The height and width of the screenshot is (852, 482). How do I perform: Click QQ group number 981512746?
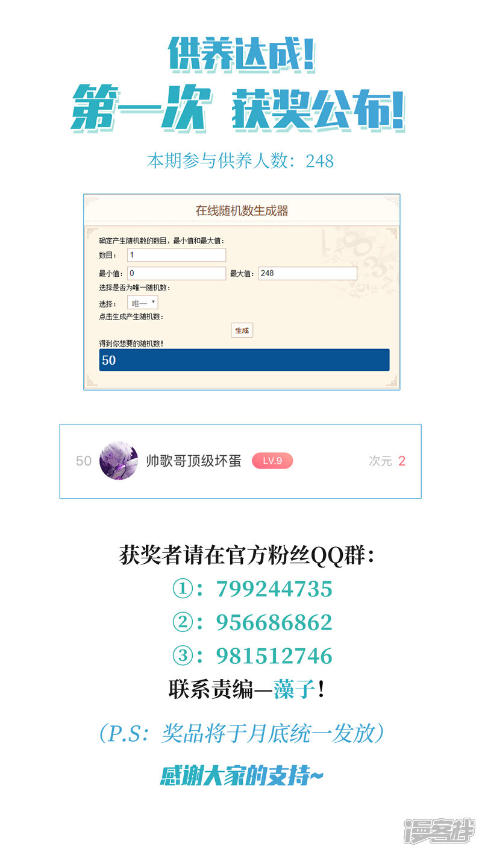coord(274,656)
